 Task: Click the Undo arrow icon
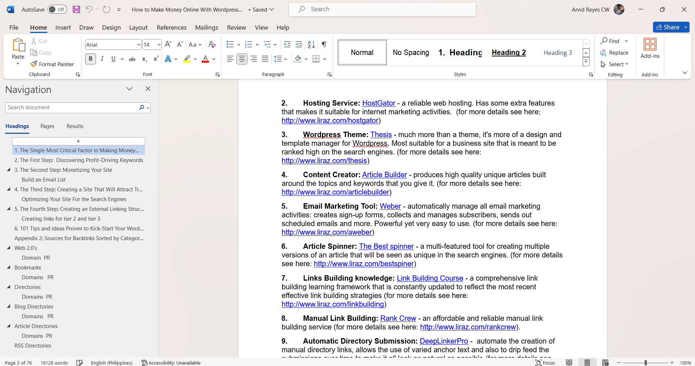tap(89, 9)
